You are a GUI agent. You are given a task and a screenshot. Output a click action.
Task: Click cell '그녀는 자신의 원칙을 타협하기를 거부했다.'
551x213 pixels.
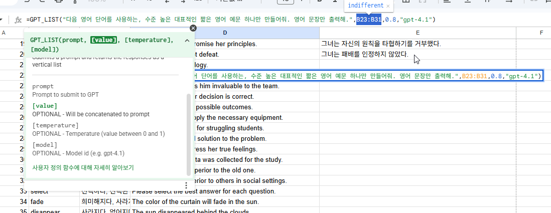(418, 44)
